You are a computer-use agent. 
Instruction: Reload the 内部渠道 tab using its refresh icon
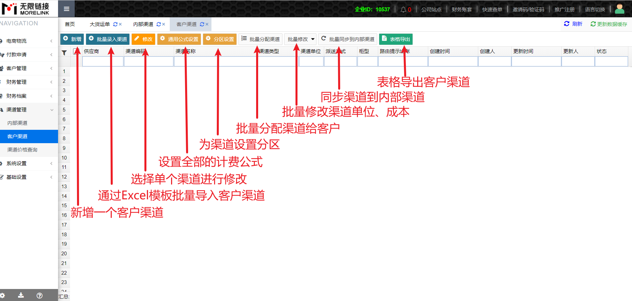(158, 24)
